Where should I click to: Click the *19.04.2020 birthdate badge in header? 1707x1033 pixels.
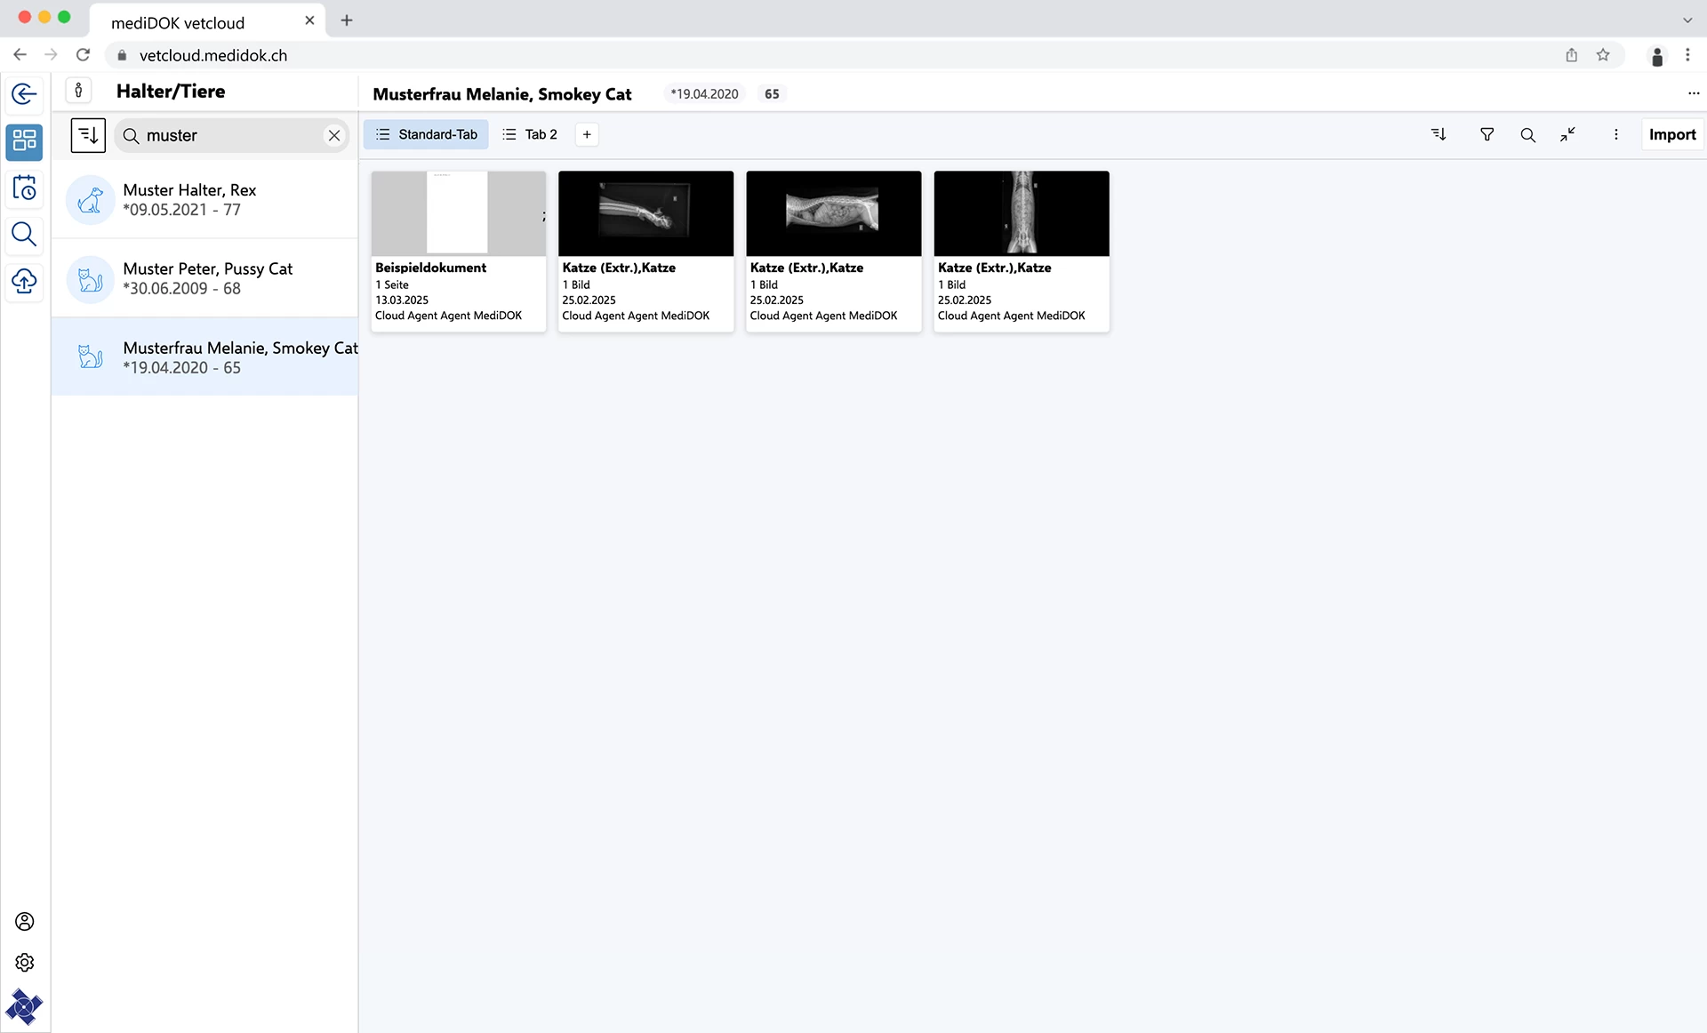pyautogui.click(x=705, y=93)
